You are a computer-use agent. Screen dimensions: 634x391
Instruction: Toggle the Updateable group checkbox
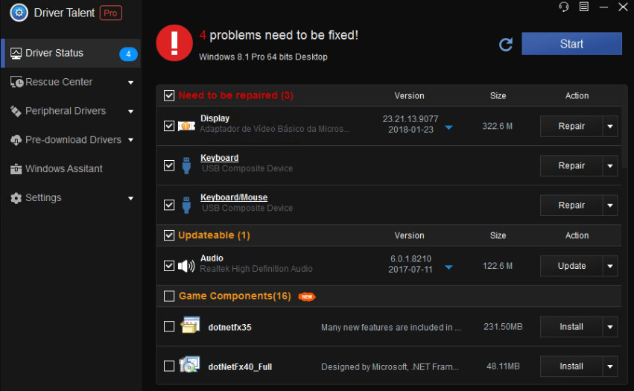[169, 235]
